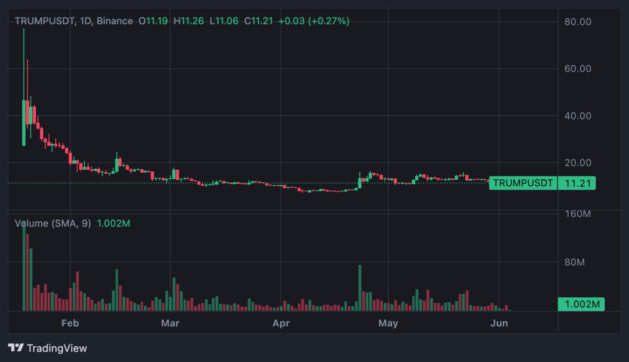Click the green TRUMPUSDT price line label

point(523,183)
